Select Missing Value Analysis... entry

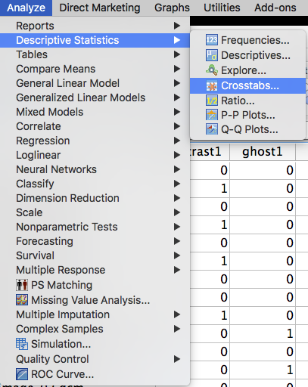pos(95,300)
